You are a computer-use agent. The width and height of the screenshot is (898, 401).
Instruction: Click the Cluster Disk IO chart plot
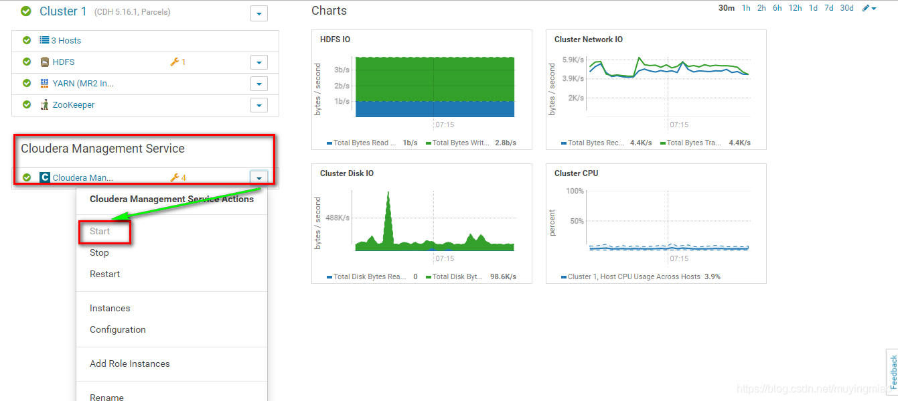point(435,221)
